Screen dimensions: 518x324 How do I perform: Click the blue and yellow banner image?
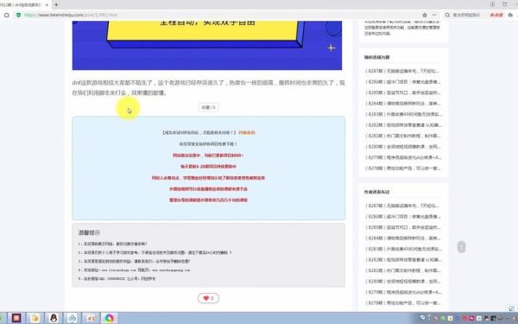tap(207, 45)
